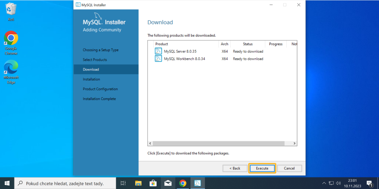Click the Back button
Screen dimensions: 379x189
235,168
